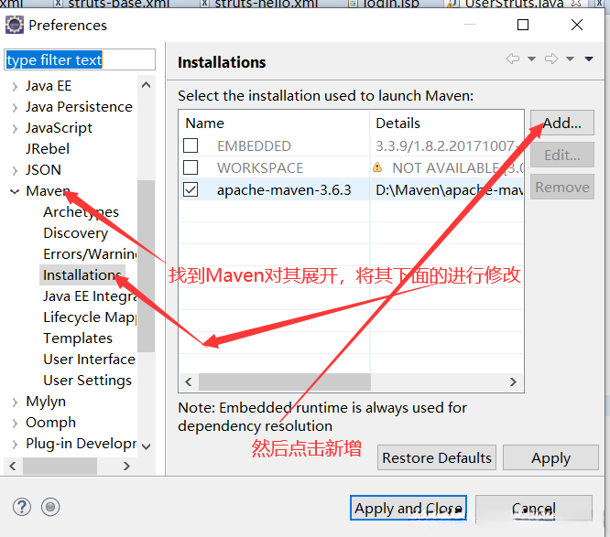Click the tree horizontal scroll right arrow
The image size is (610, 537).
(126, 466)
